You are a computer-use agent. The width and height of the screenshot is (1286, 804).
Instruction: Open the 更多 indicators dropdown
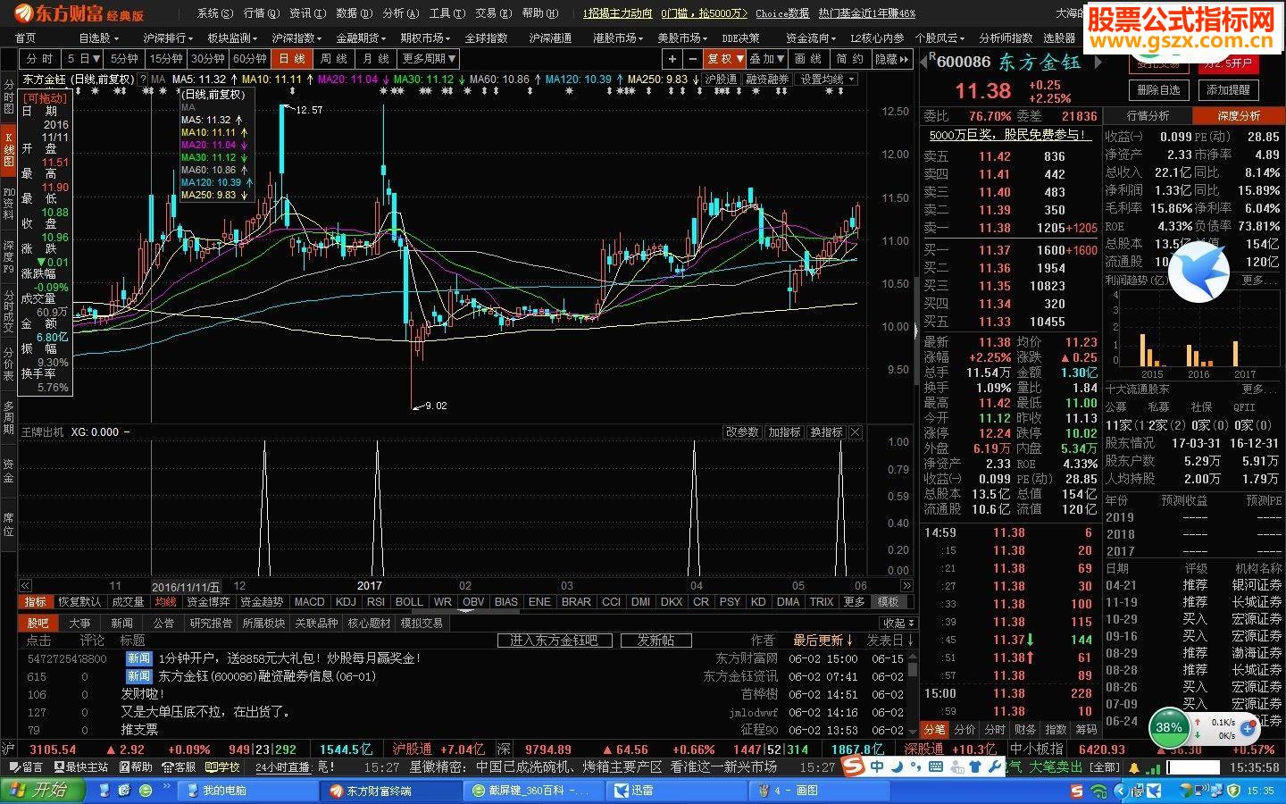(x=855, y=602)
